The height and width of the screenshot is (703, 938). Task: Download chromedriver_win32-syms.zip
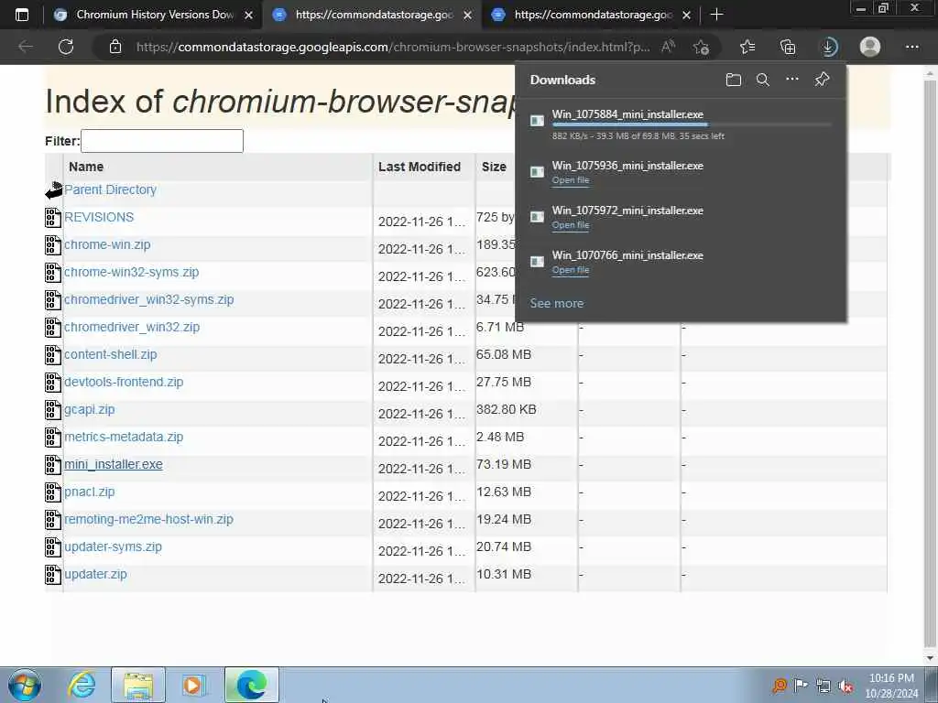tap(149, 299)
